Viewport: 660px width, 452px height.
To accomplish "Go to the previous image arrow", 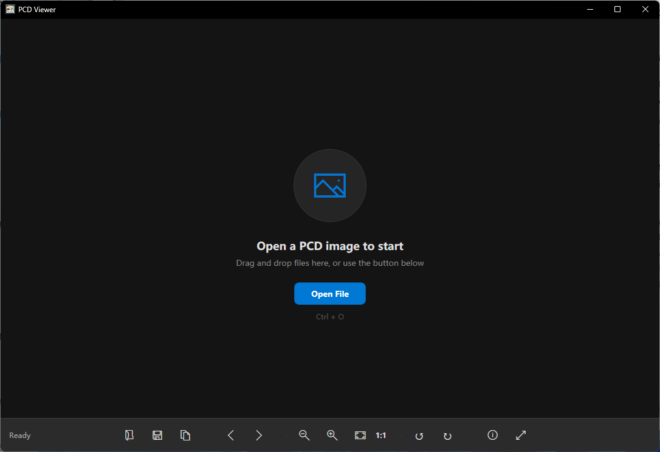I will [231, 435].
